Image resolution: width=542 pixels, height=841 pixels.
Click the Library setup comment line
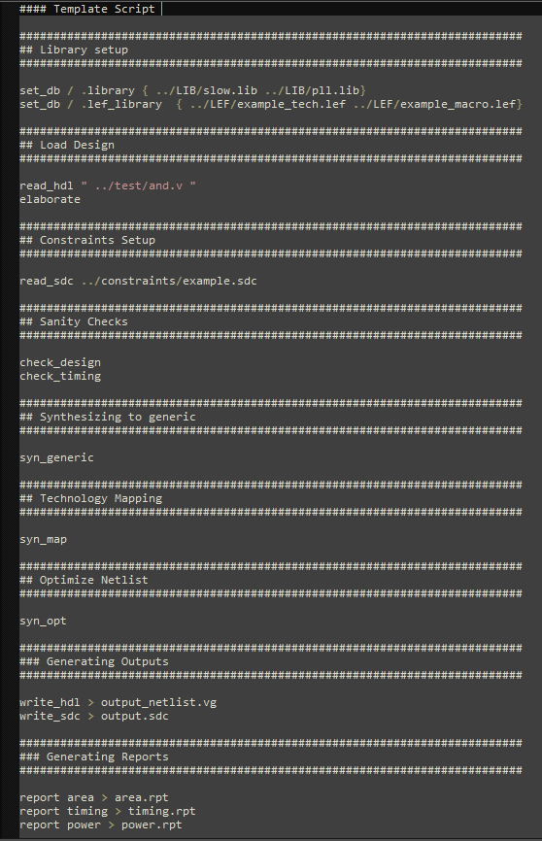pyautogui.click(x=74, y=50)
